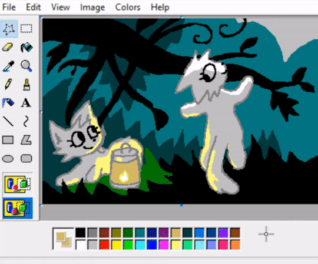Pick the white color swatch
The width and height of the screenshot is (318, 264).
pos(81,245)
